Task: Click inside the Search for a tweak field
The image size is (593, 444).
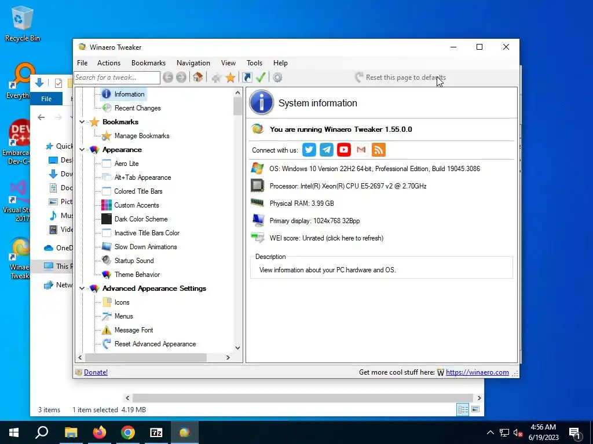Action: click(x=117, y=77)
